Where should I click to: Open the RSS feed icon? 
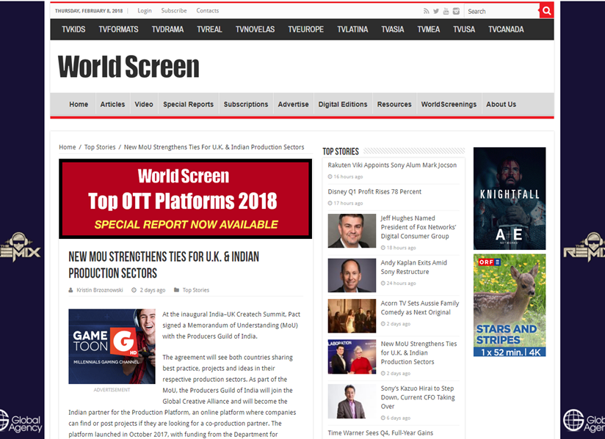coord(426,11)
